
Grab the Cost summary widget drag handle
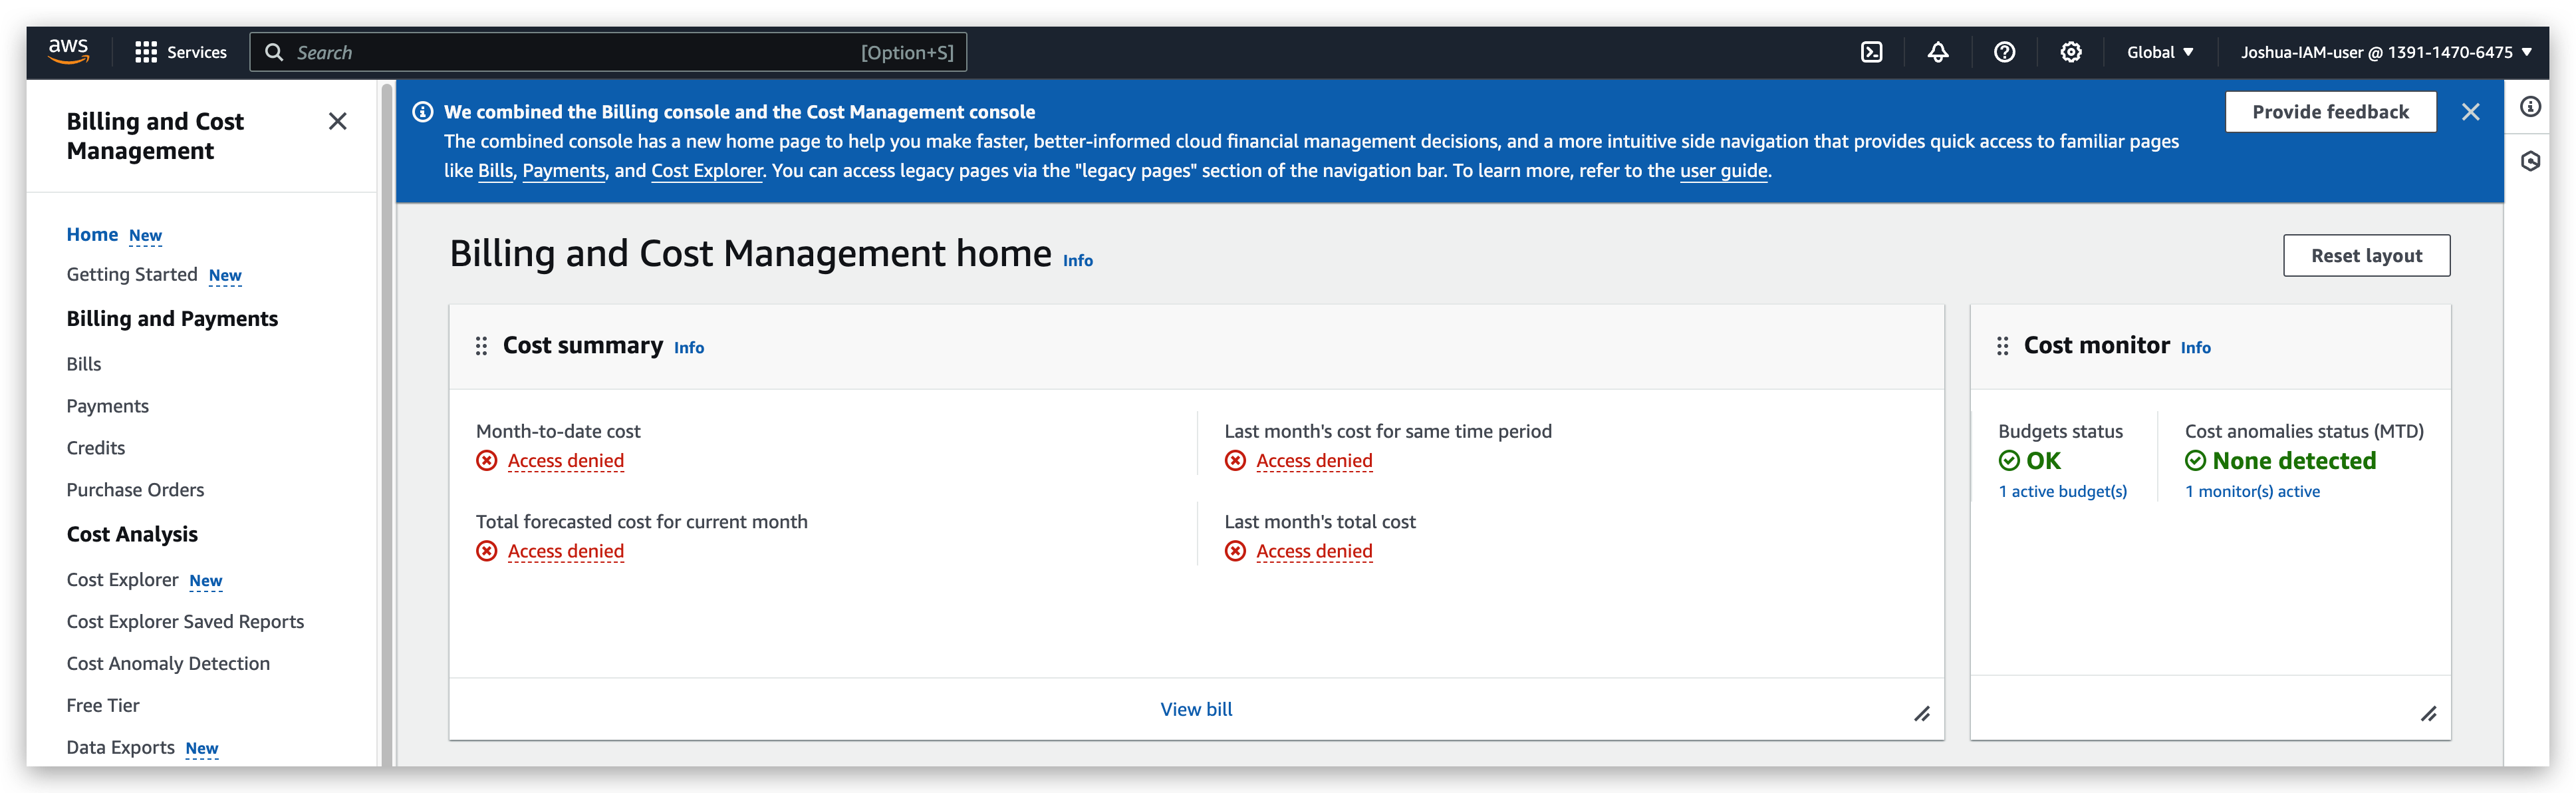click(481, 345)
